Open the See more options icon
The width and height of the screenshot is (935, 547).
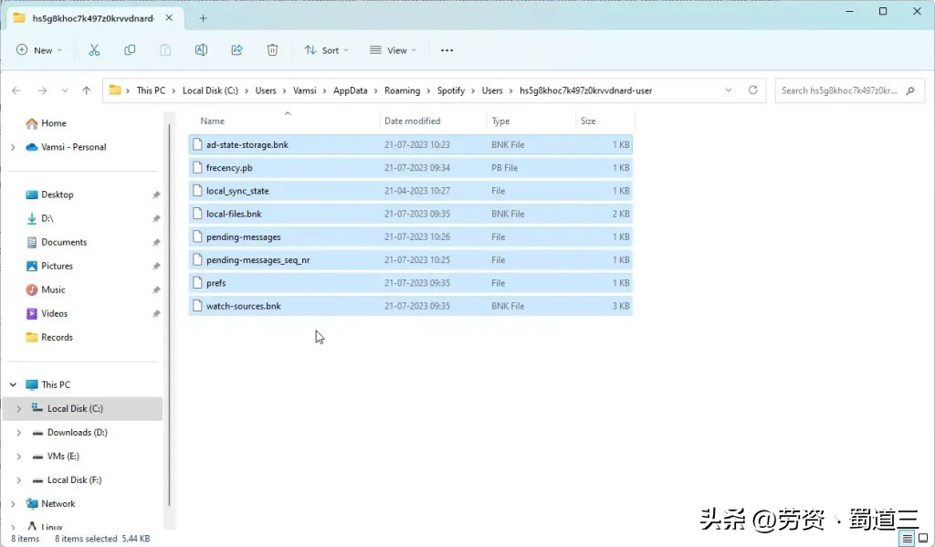coord(446,50)
